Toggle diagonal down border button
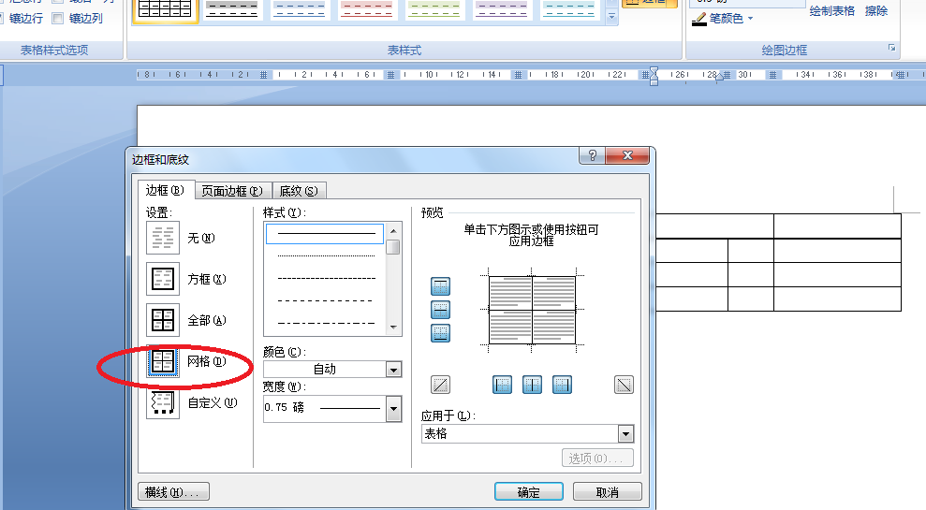This screenshot has height=510, width=926. click(624, 385)
